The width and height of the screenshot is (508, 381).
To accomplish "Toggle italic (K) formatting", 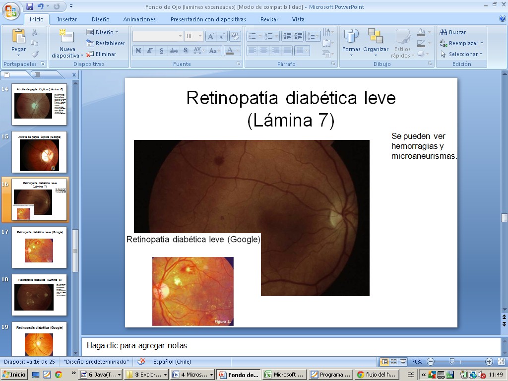I will tap(149, 51).
